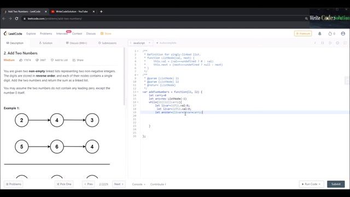Click Pick One random problem
The width and height of the screenshot is (350, 197).
[64, 184]
